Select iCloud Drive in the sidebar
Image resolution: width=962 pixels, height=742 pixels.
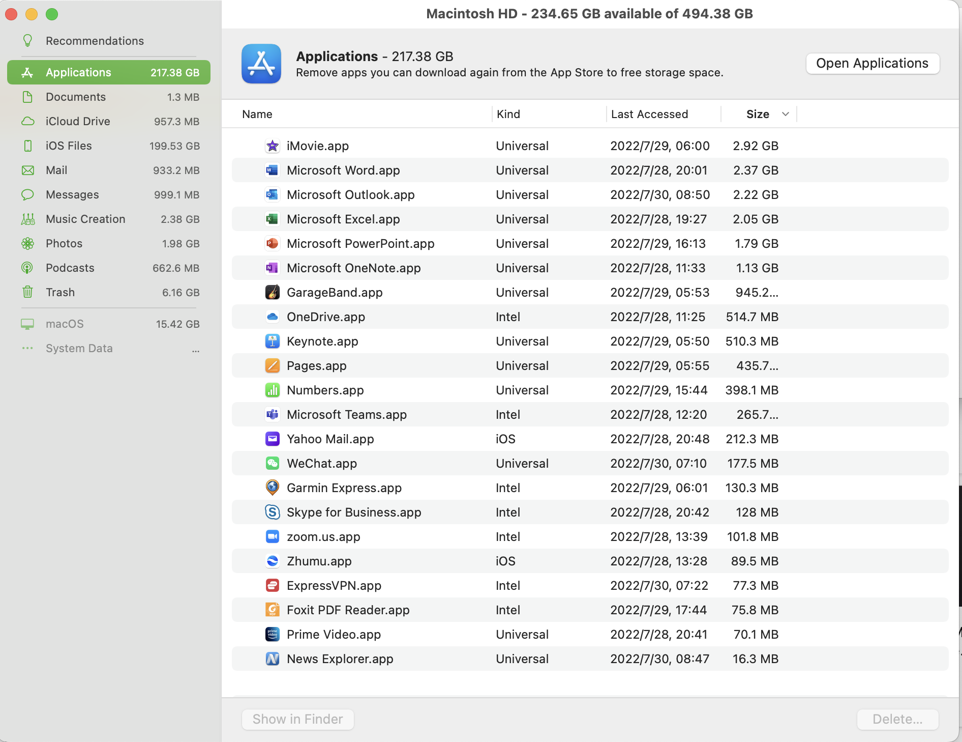(x=109, y=122)
